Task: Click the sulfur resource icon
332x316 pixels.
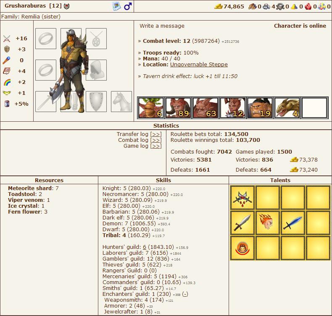Action: (x=294, y=7)
